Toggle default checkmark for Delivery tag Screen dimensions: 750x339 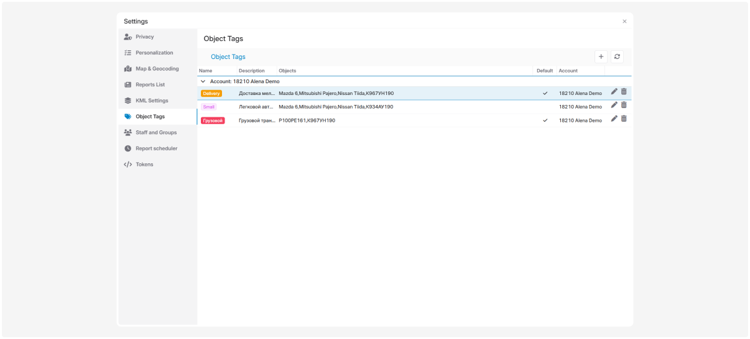(x=545, y=93)
